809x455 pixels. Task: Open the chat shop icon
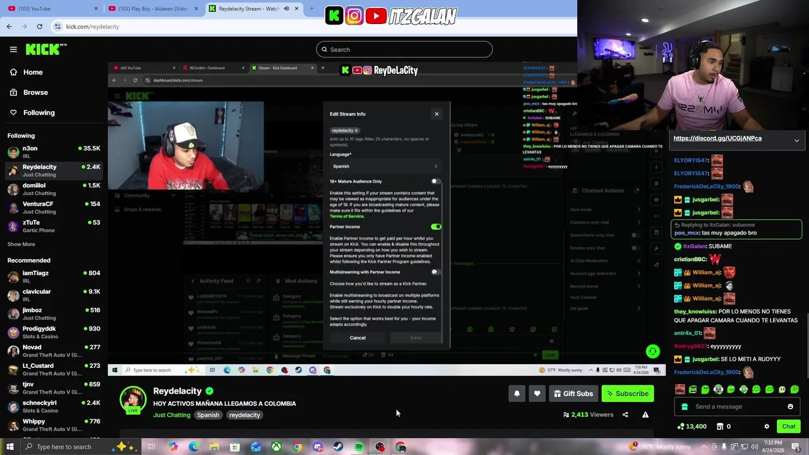[720, 427]
